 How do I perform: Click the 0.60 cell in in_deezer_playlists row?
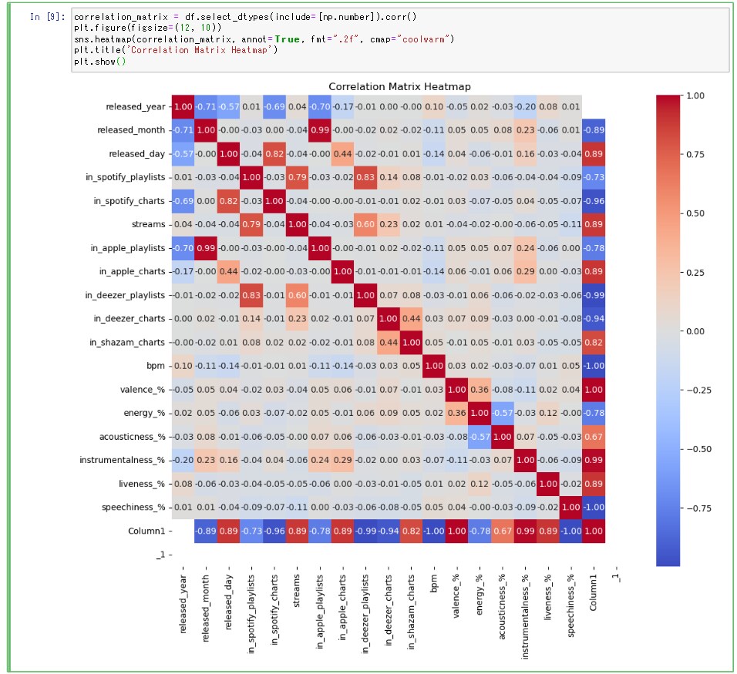297,295
